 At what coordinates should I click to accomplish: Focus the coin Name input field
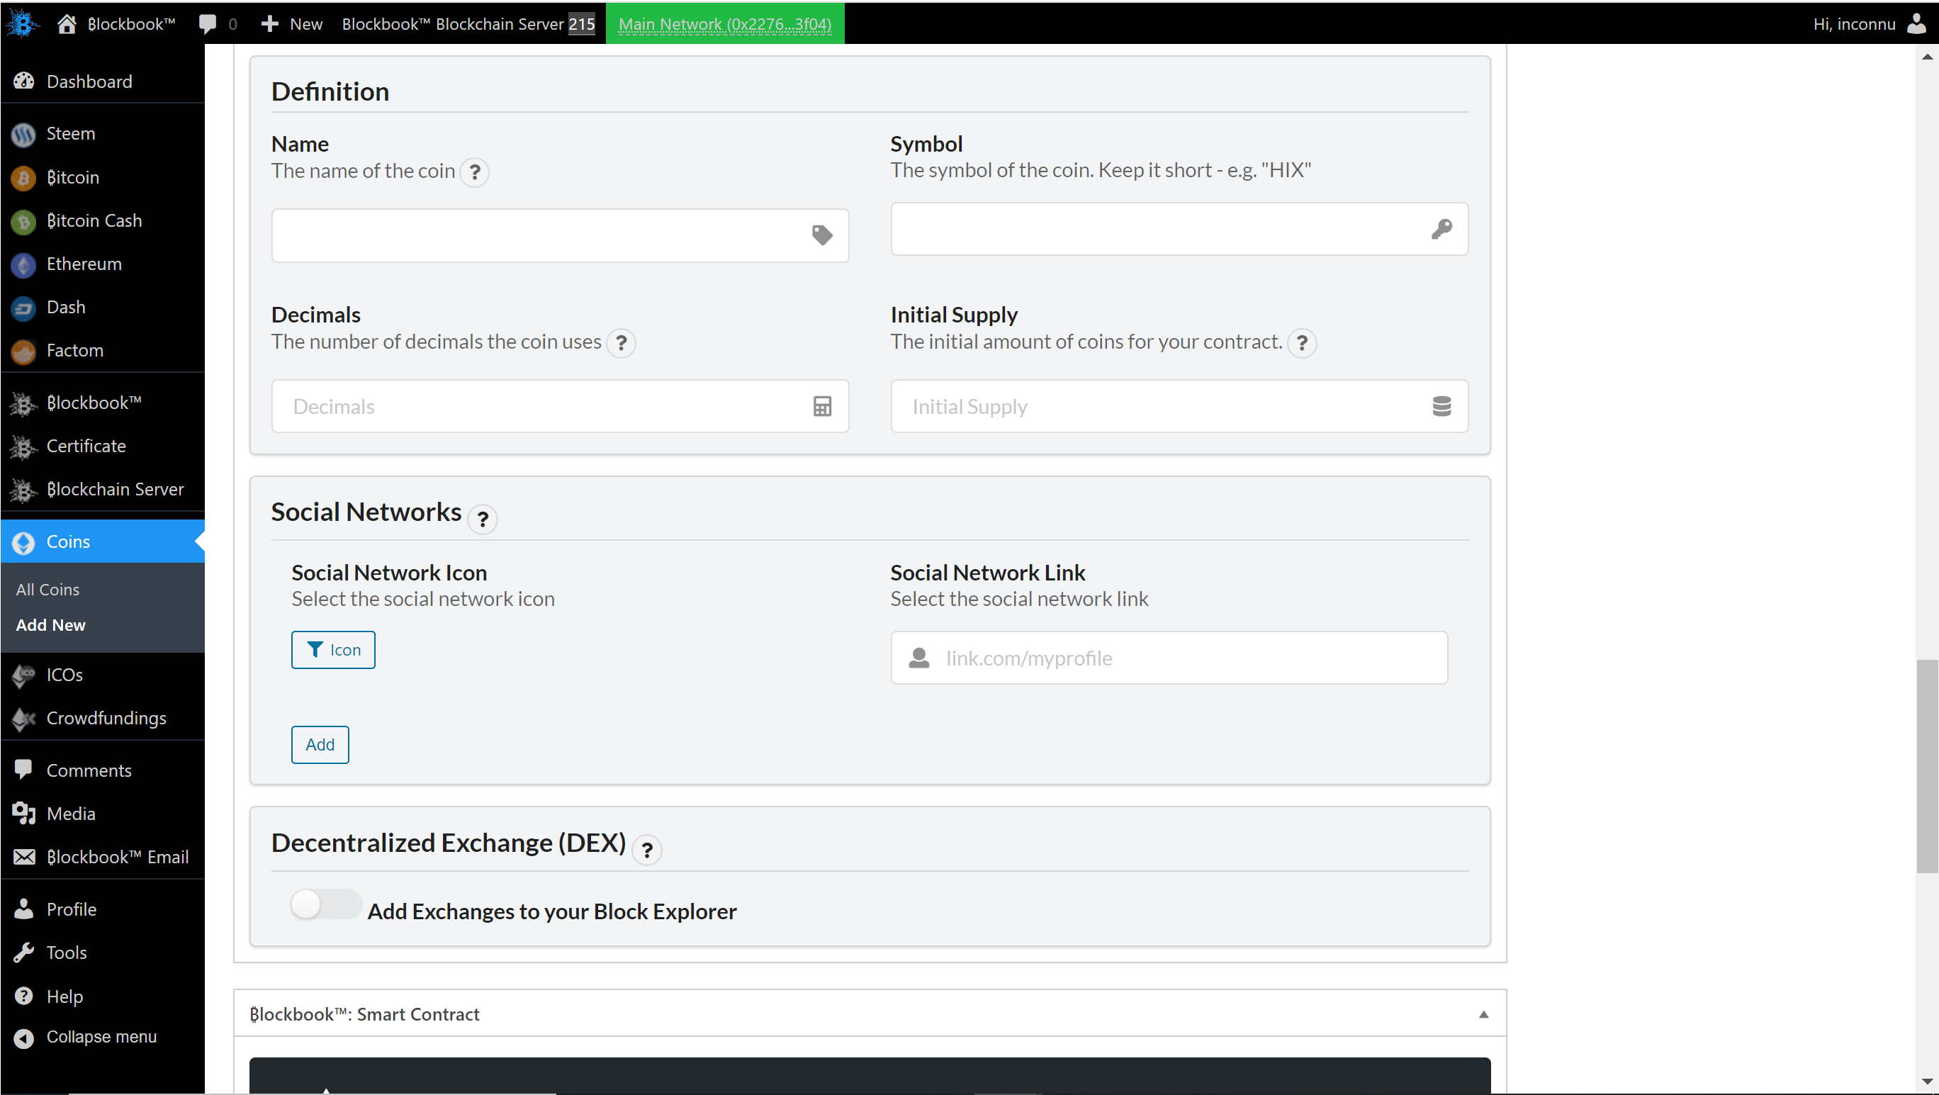[x=559, y=235]
